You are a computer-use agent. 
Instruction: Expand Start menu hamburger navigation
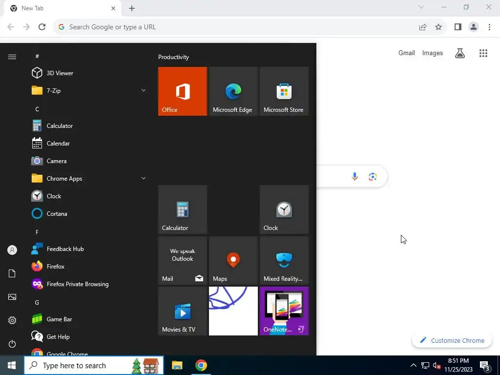[x=12, y=57]
